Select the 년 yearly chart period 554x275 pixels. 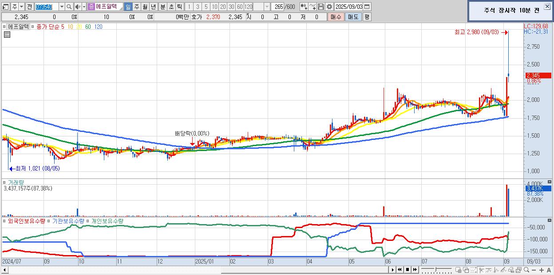click(154, 7)
